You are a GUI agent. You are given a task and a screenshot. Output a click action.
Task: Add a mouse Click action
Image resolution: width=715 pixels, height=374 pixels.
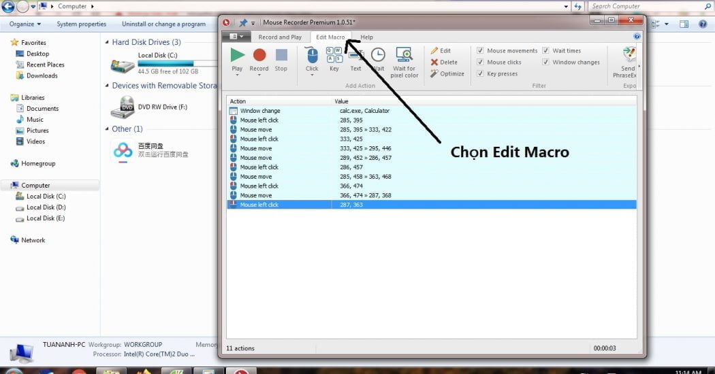(312, 55)
